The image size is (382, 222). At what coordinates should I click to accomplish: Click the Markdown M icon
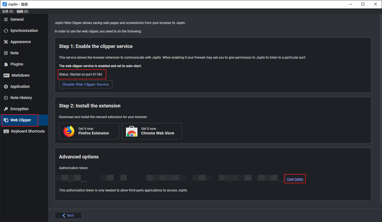coord(7,76)
